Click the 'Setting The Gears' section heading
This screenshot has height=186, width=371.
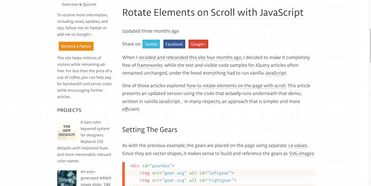point(150,130)
